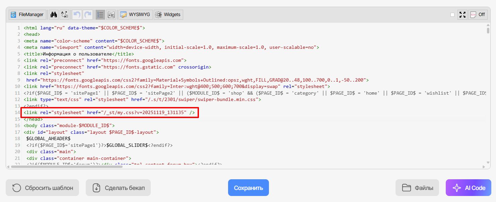Click the horizontal scrollbar under the code
Image resolution: width=496 pixels, height=202 pixels.
click(x=67, y=166)
